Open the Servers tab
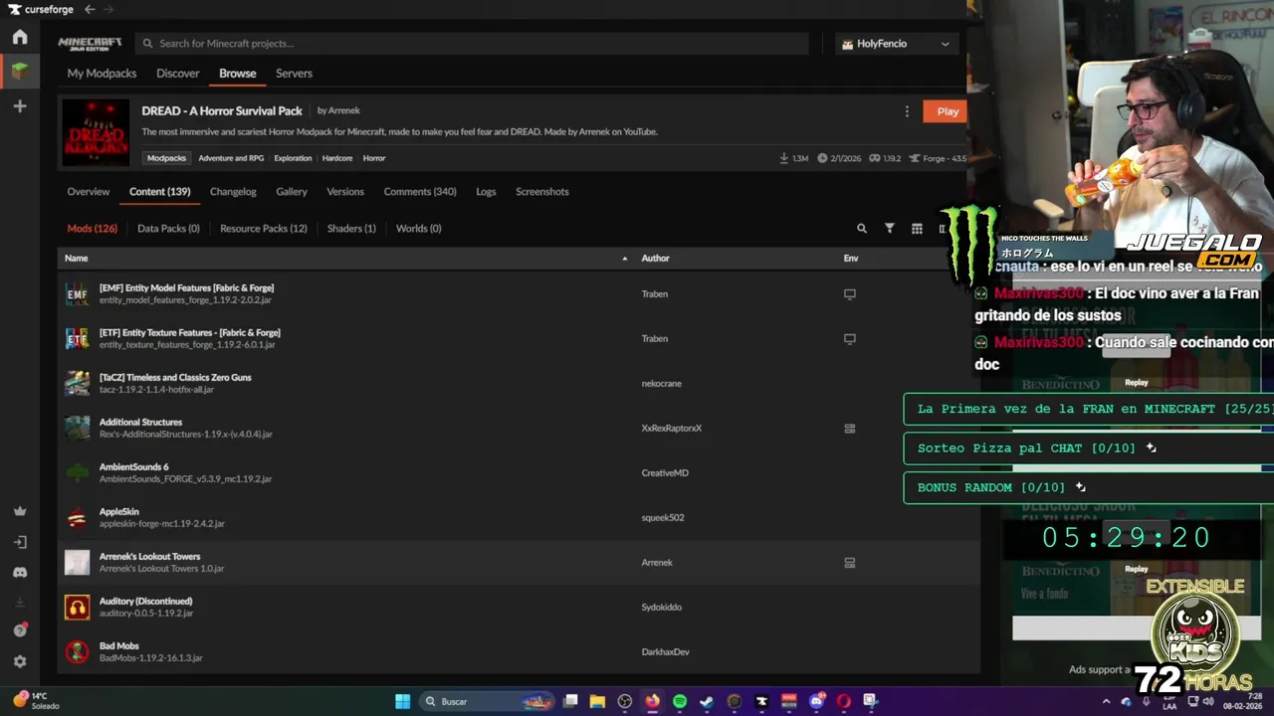 pos(294,74)
